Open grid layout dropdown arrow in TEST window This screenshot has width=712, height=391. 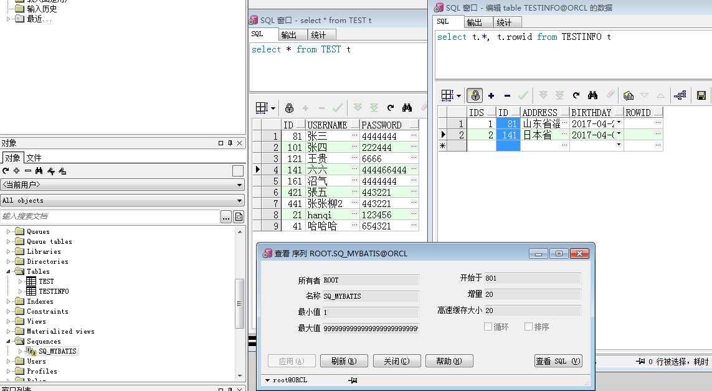(x=273, y=109)
